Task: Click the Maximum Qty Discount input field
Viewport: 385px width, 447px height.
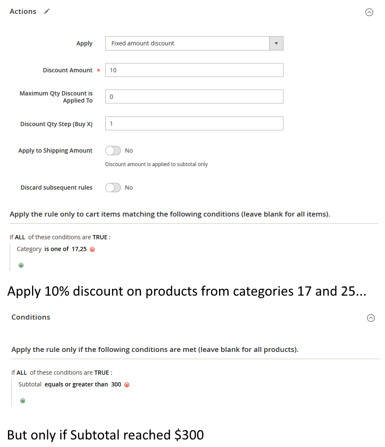Action: pyautogui.click(x=194, y=97)
